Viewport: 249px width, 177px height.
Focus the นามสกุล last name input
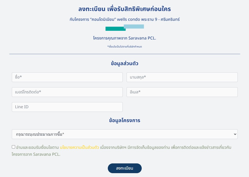point(182,77)
